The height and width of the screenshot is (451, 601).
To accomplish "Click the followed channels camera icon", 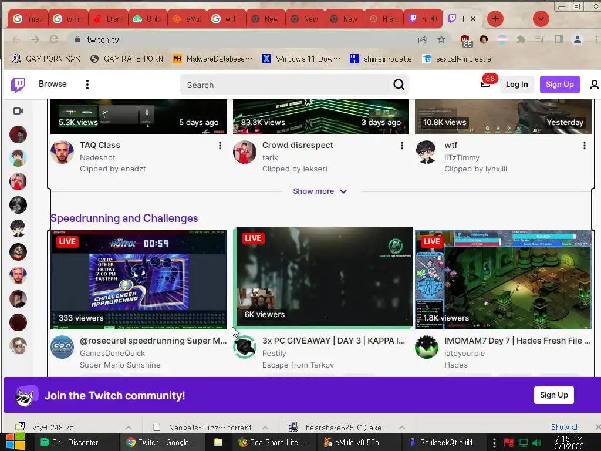I will [18, 111].
